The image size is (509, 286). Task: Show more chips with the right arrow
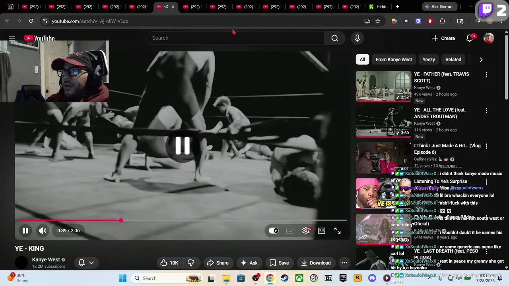[x=481, y=60]
